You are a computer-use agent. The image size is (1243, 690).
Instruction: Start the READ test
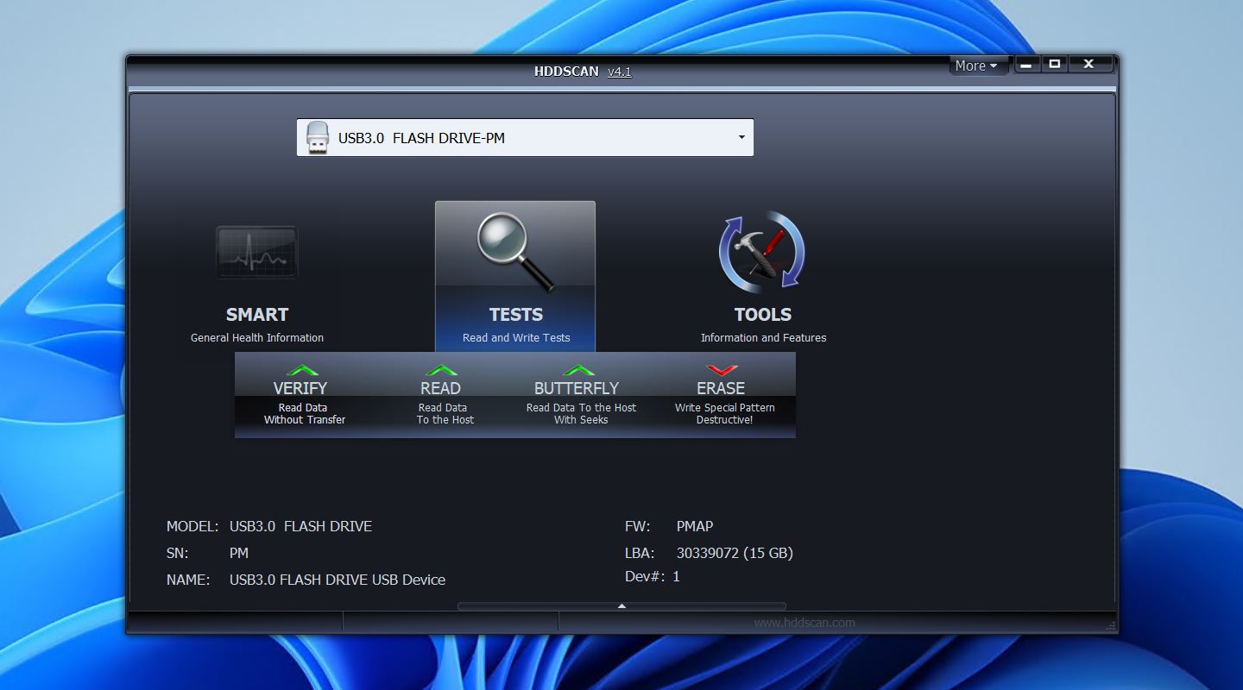pyautogui.click(x=441, y=388)
